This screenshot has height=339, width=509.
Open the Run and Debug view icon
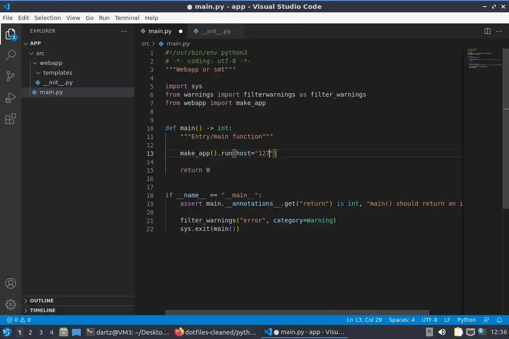click(11, 98)
